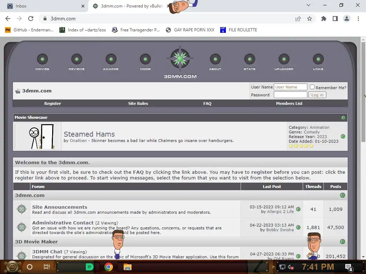
Task: Open Bobby Swisha's profile link
Action: pyautogui.click(x=280, y=230)
